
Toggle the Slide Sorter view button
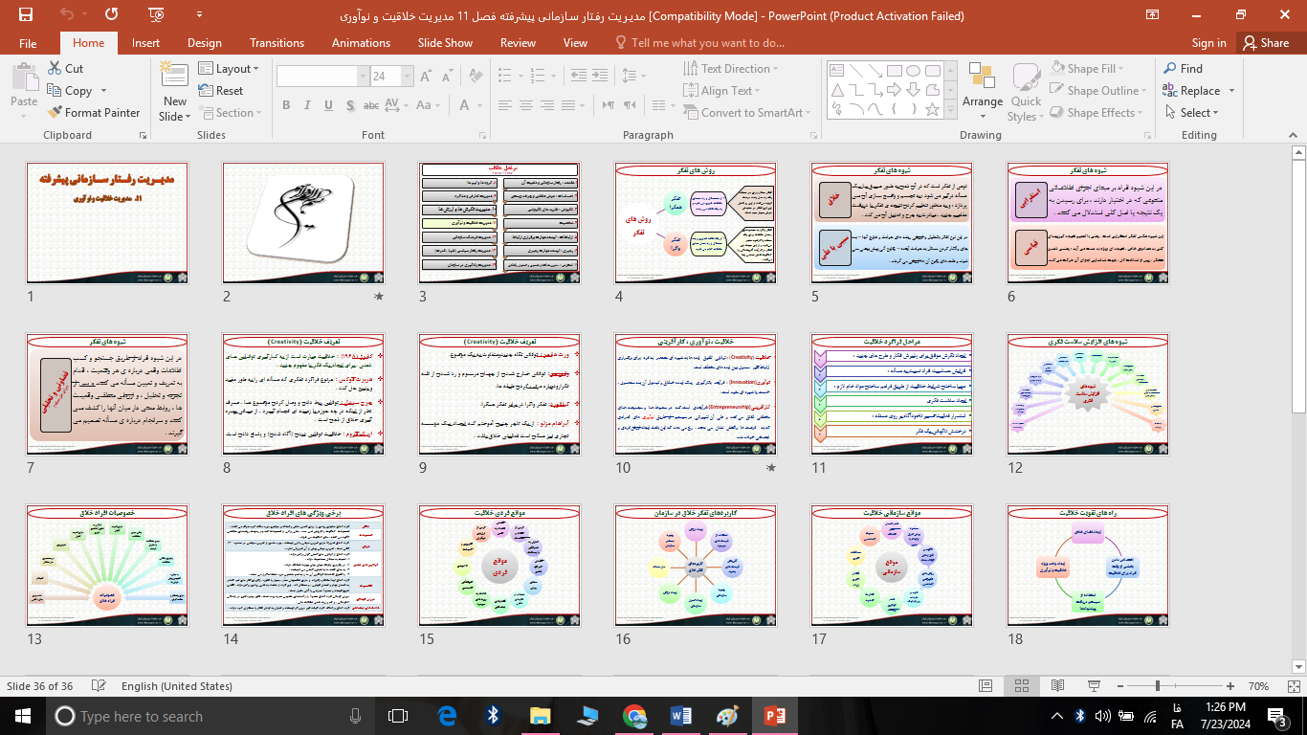point(1021,686)
